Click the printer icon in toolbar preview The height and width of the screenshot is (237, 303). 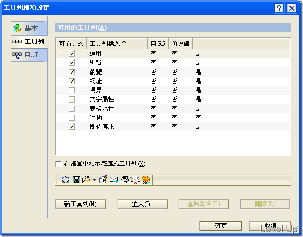(124, 180)
